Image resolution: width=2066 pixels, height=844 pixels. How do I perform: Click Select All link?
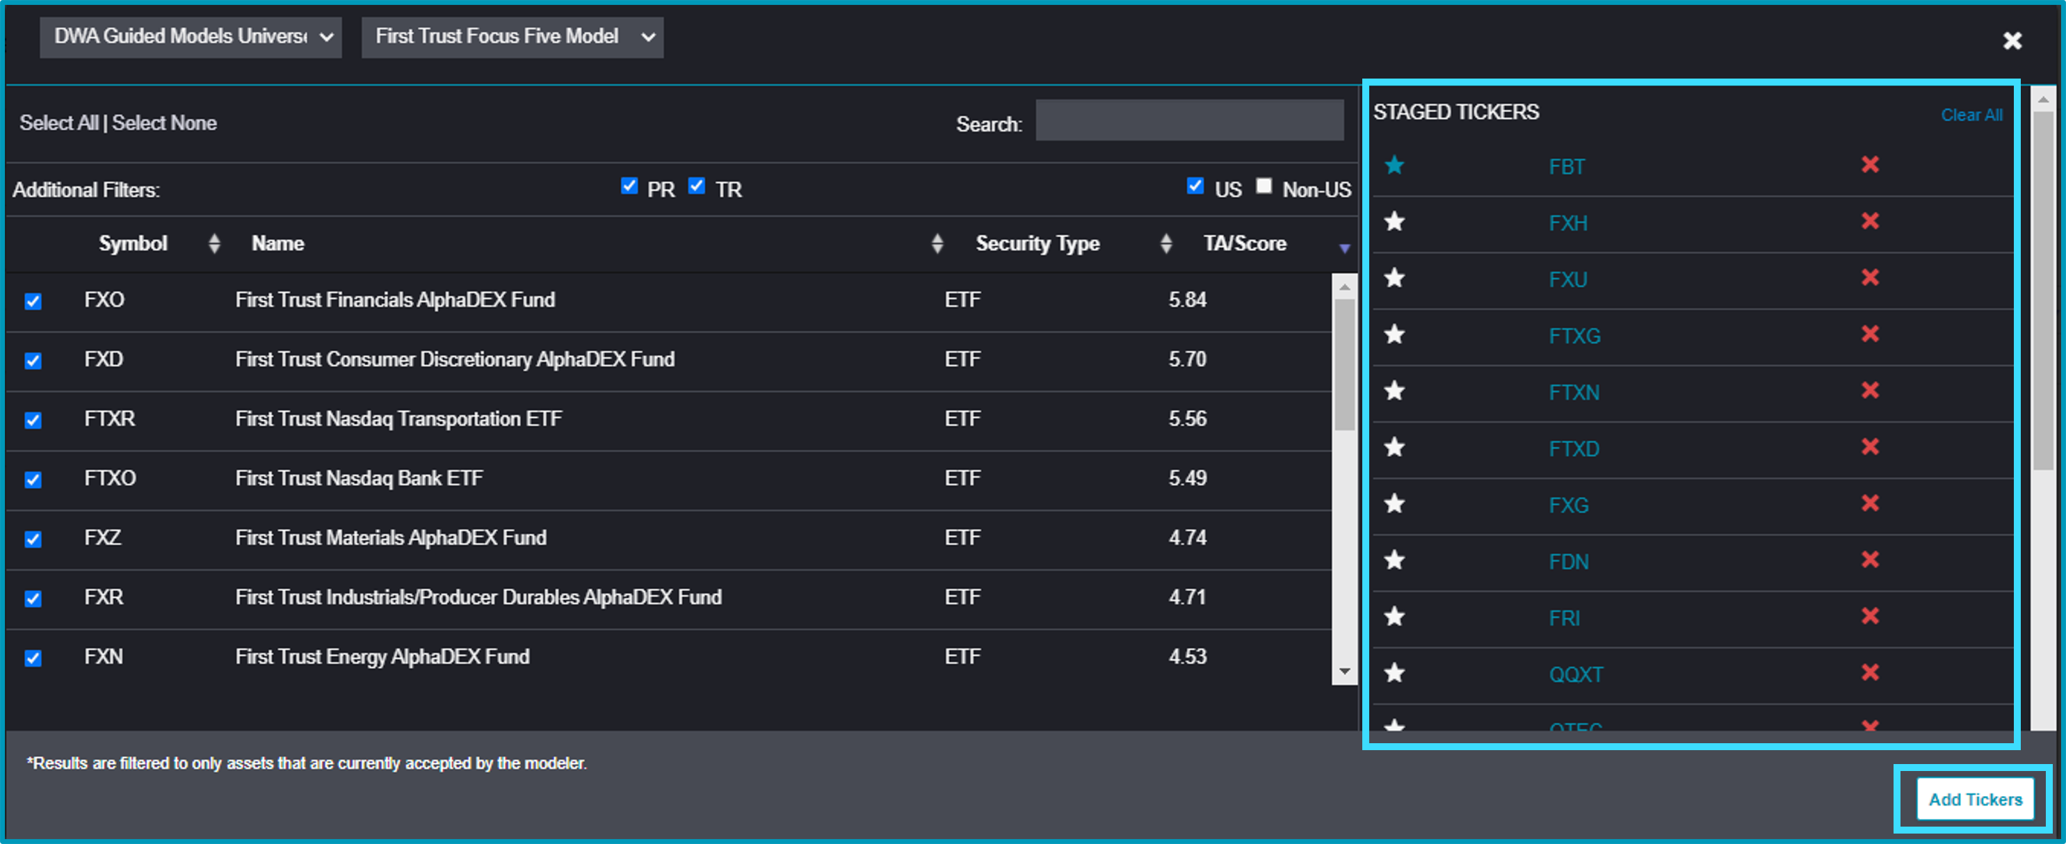pyautogui.click(x=59, y=122)
